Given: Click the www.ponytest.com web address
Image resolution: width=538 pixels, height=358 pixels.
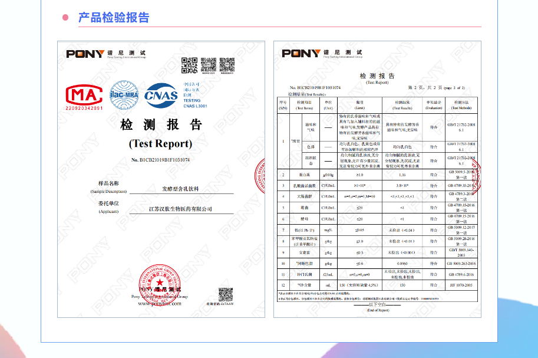Looking at the screenshot, I should coord(160,303).
